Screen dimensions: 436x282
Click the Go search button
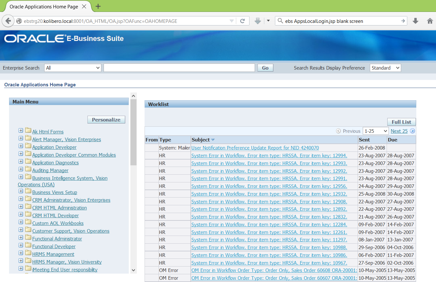265,68
